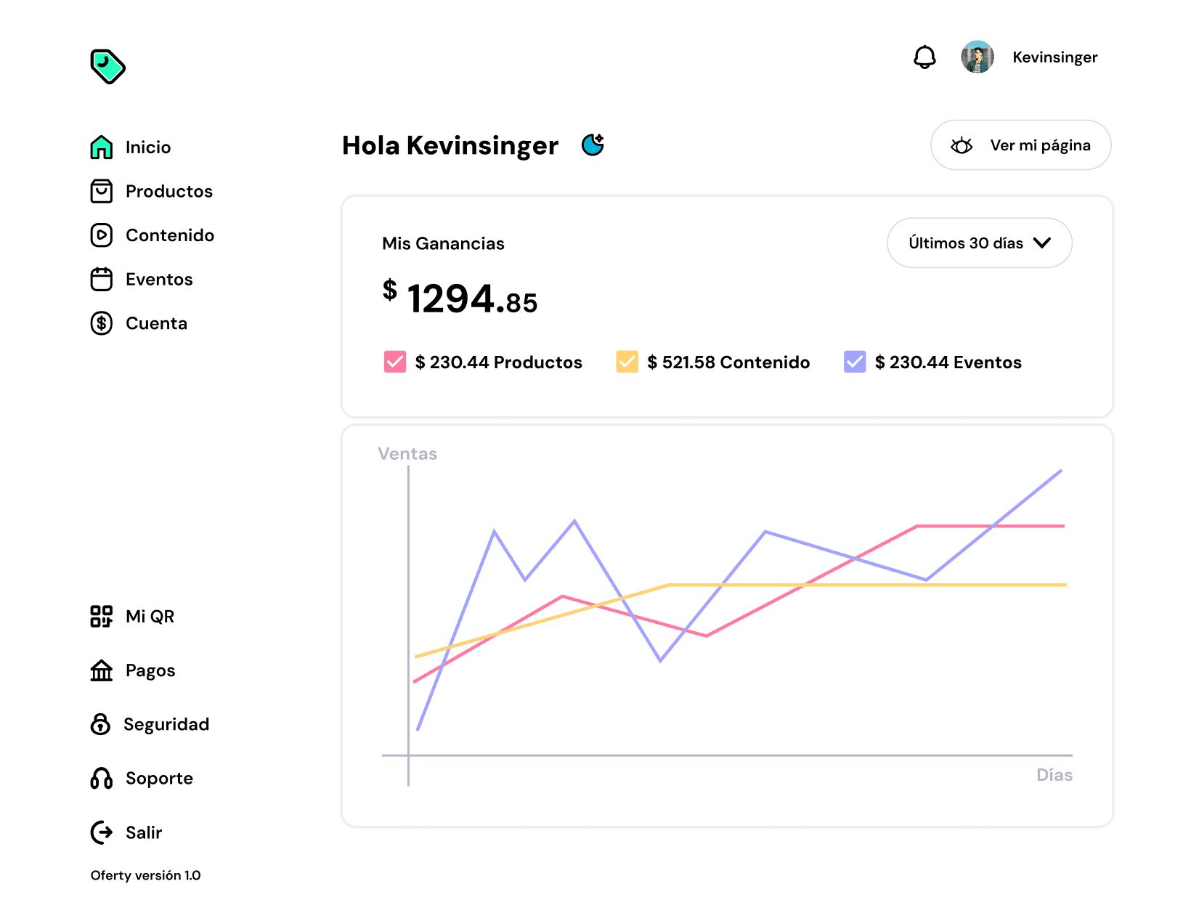Click the user profile avatar
The image size is (1191, 921).
point(977,57)
